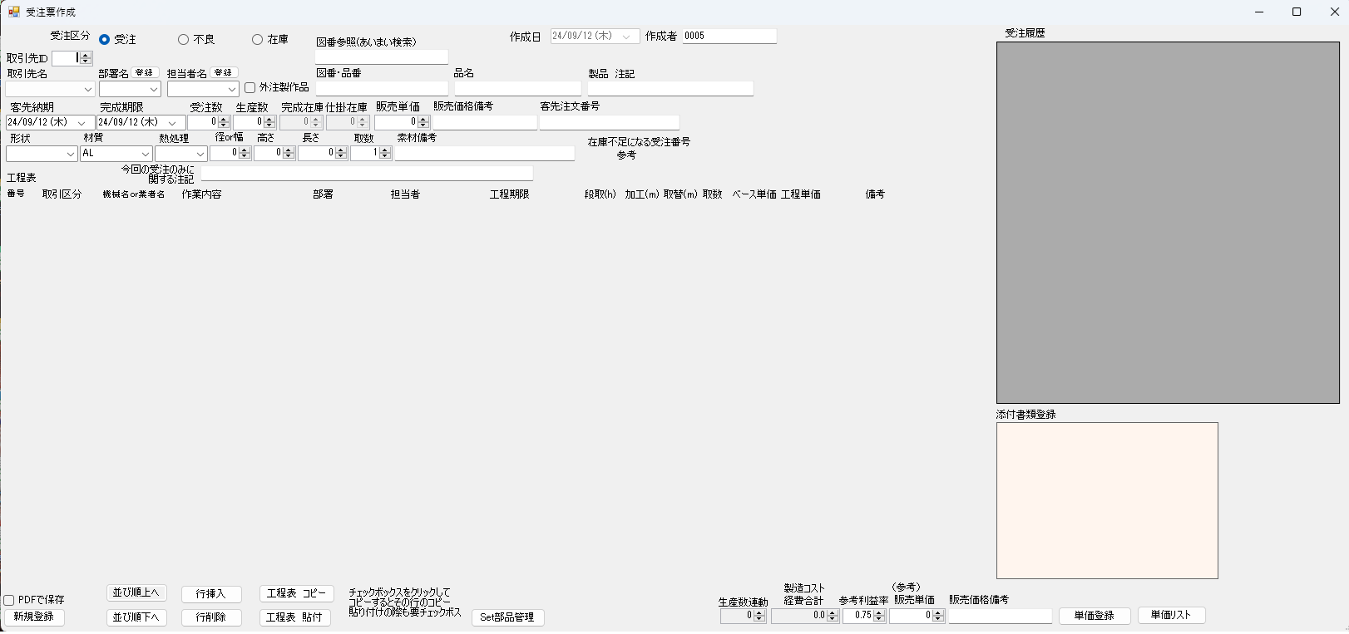Click the 長さ spinner arrows
This screenshot has width=1349, height=634.
340,153
